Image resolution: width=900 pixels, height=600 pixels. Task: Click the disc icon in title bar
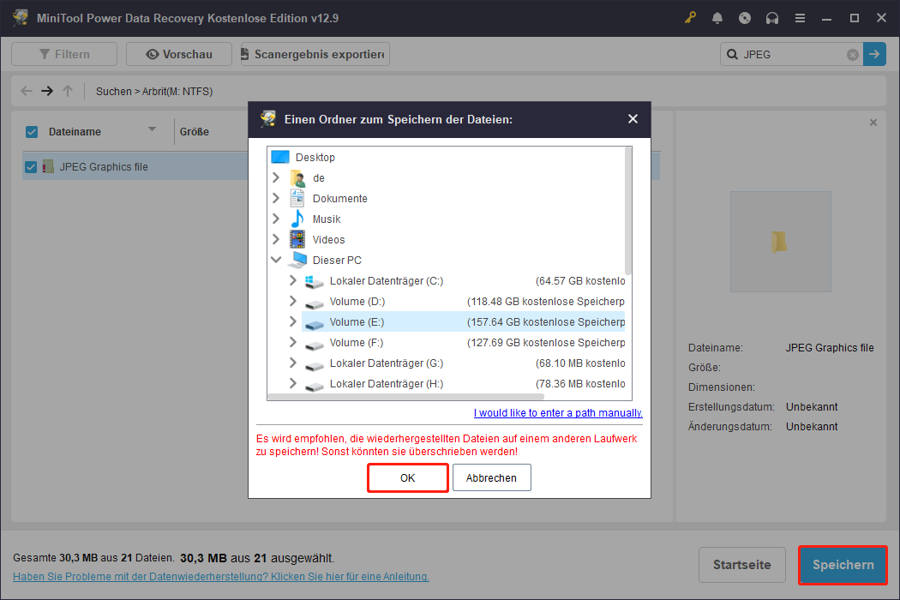coord(745,18)
